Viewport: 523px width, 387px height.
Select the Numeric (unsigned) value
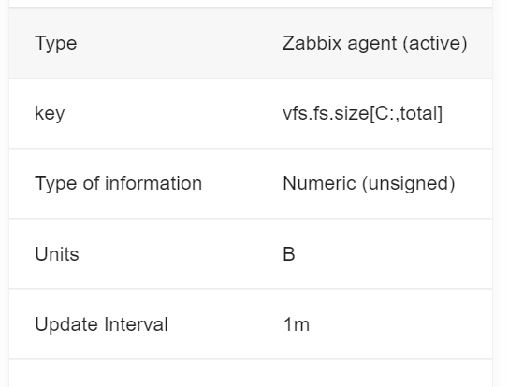(x=369, y=183)
